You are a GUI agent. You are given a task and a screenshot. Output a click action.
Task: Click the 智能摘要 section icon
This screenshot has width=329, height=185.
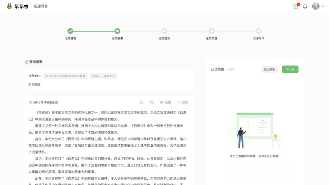click(x=26, y=62)
